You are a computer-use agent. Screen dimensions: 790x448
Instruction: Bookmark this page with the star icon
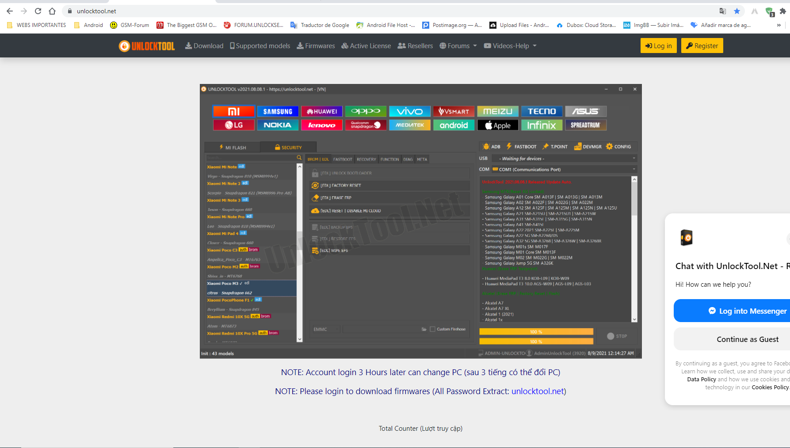(x=737, y=11)
